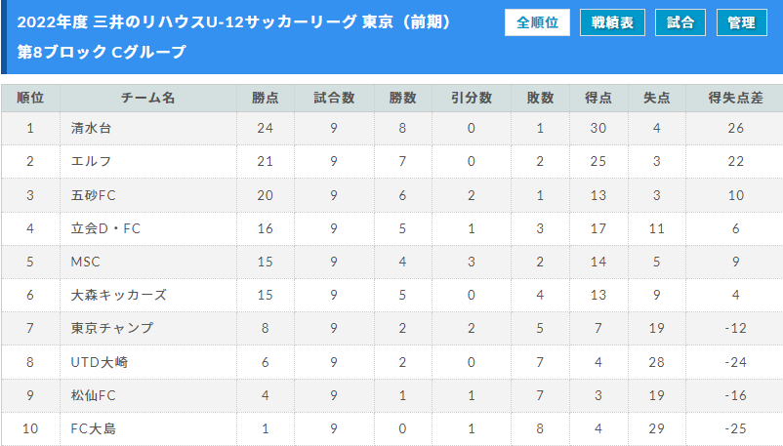Viewport: 783px width, 446px height.
Task: Click team name 松仙FC
Action: point(94,395)
